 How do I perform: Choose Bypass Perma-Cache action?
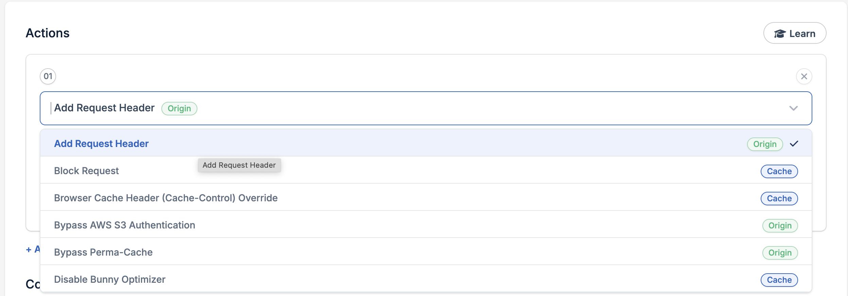[426, 252]
